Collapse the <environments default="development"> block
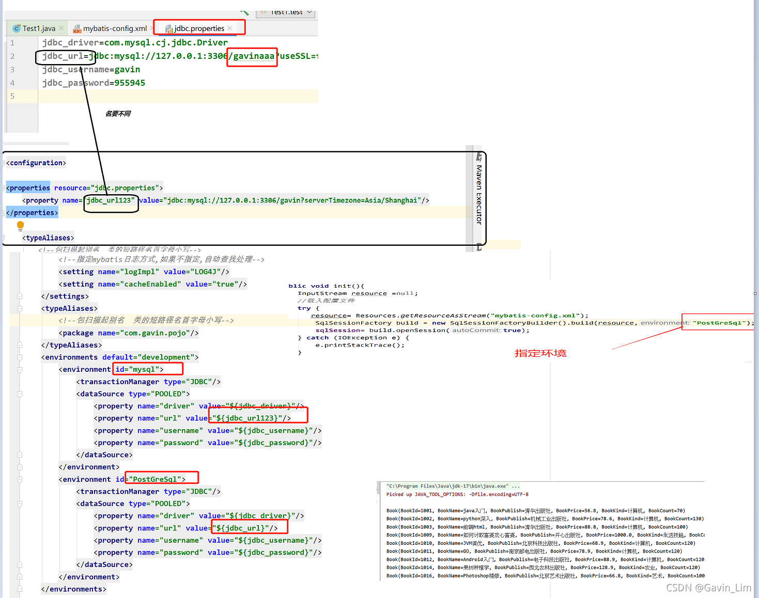Viewport: 759px width, 598px height. pyautogui.click(x=20, y=357)
